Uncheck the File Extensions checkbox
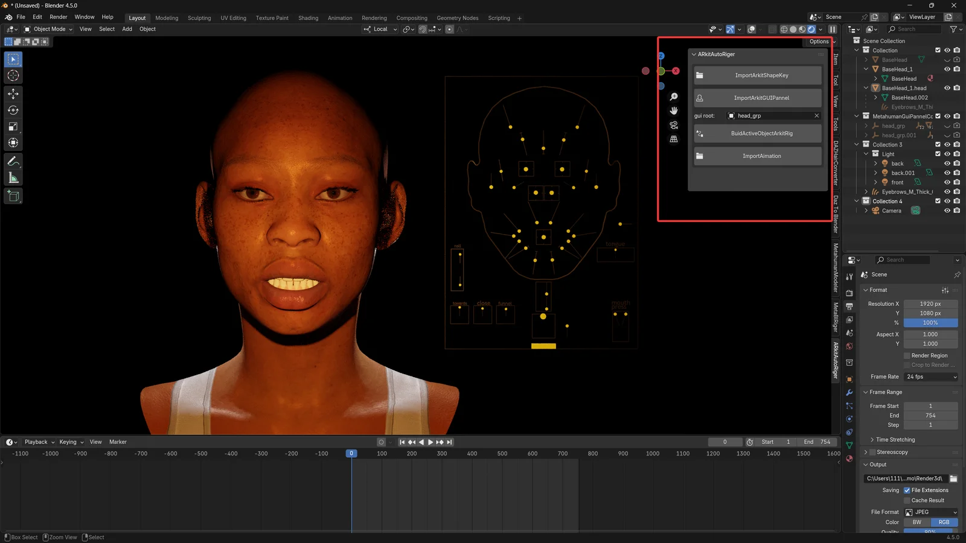Screen dimensions: 966x543 (907, 490)
